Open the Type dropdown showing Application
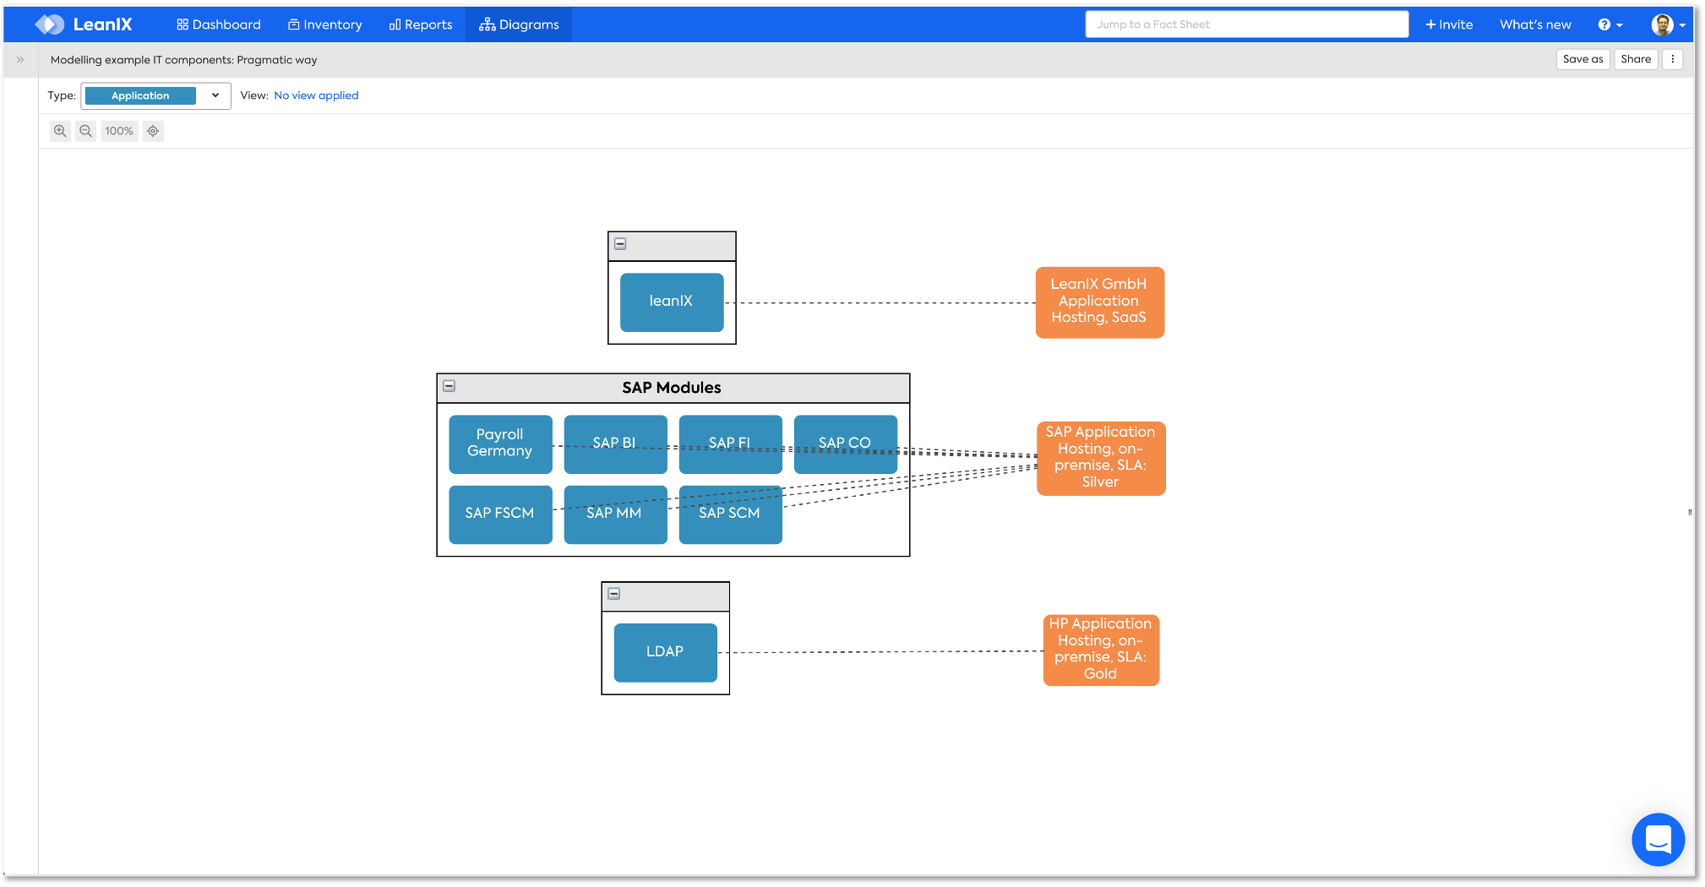 155,95
